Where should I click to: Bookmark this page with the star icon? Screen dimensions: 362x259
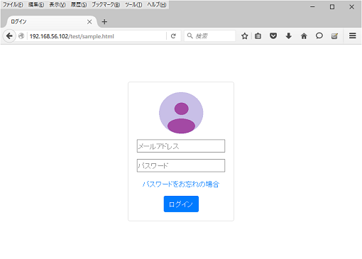point(245,36)
